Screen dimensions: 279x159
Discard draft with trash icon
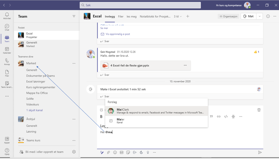(259, 110)
